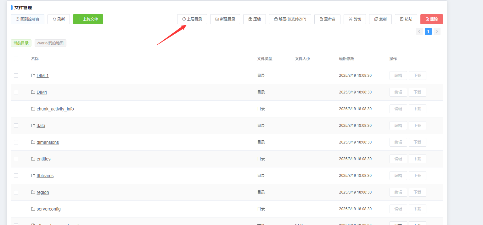Click the green 上传文件 upload button
Viewport: 483px width, 225px height.
(x=88, y=19)
